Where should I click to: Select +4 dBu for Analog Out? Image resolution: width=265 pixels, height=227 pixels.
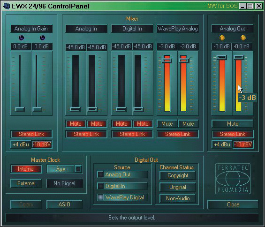click(222, 144)
